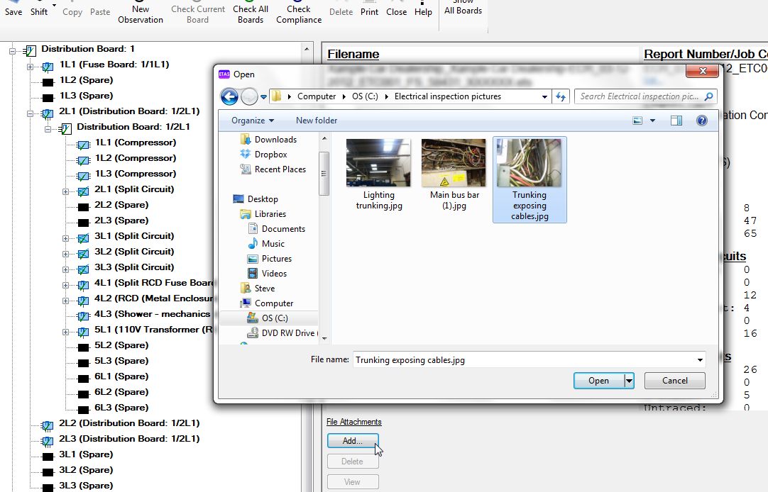Open the Open button's split dropdown arrow

point(630,381)
